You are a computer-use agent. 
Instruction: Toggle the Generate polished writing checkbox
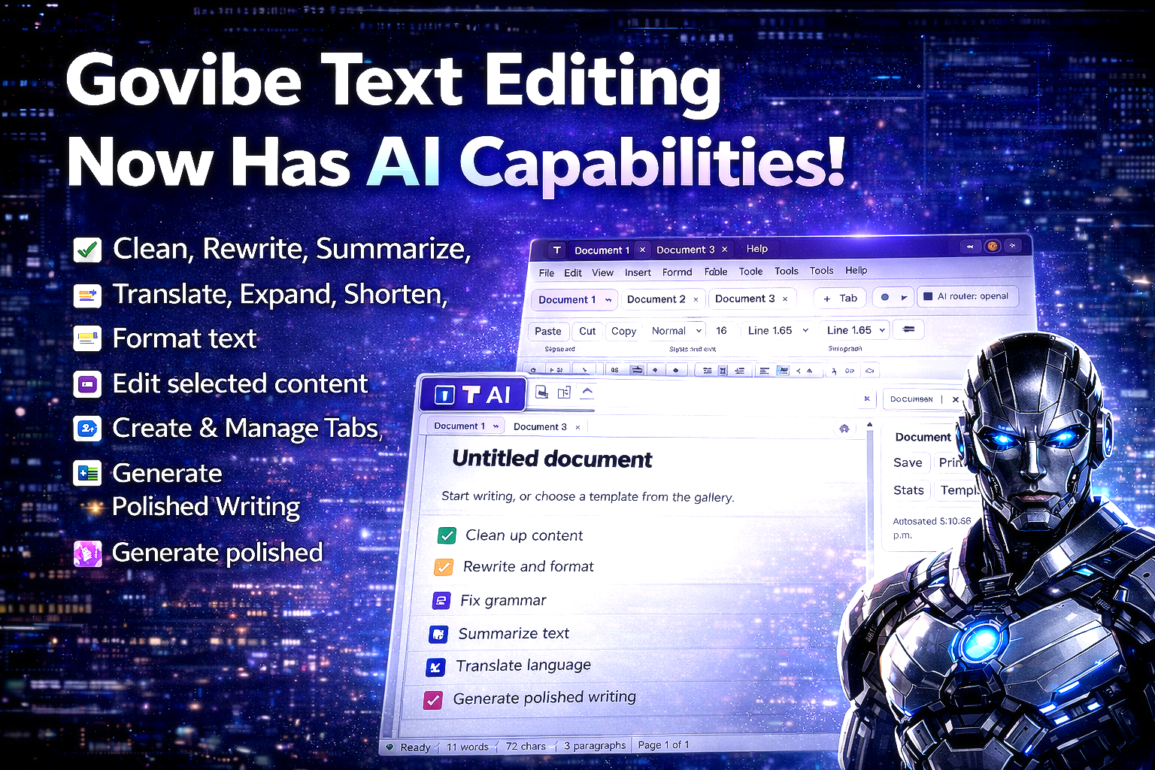433,700
